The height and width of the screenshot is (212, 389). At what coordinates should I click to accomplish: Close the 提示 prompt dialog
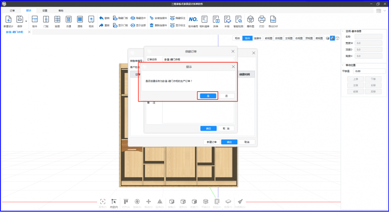pos(233,67)
